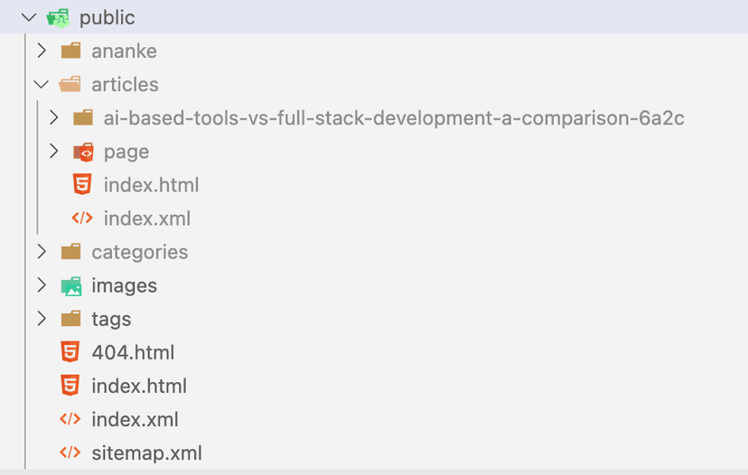
Task: Expand the ai-based-tools article folder chevron
Action: coord(53,118)
